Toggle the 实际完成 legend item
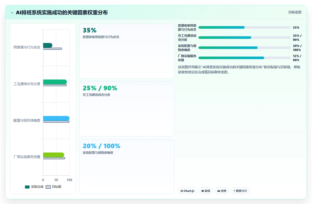The width and height of the screenshot is (312, 204). [x=34, y=187]
